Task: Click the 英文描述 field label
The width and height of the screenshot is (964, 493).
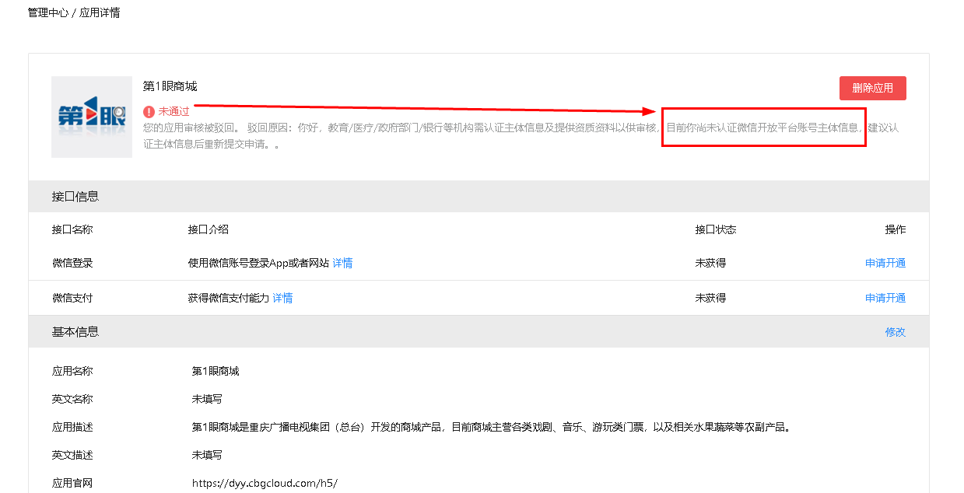Action: pos(72,455)
